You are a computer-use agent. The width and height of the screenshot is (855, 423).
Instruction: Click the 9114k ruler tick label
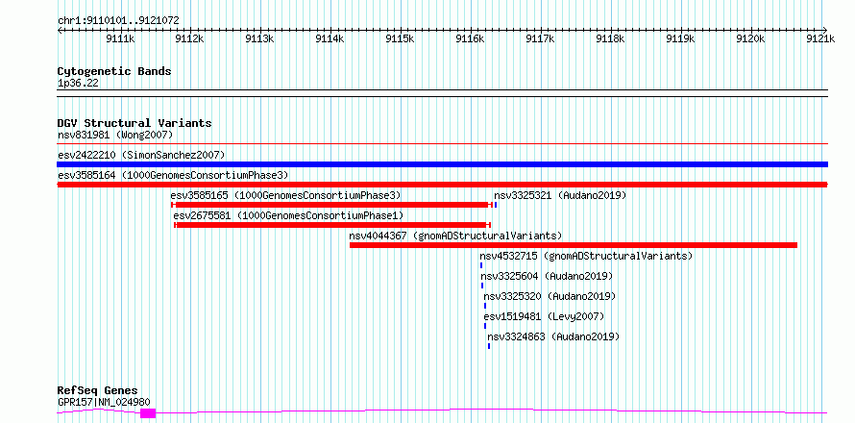pos(330,38)
